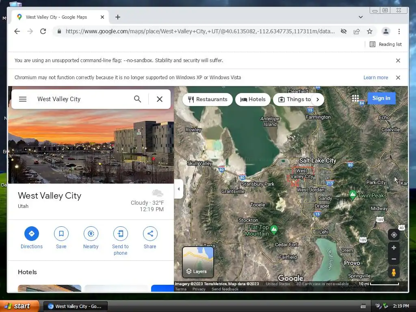Image resolution: width=416 pixels, height=312 pixels.
Task: Close the Google Maps tab
Action: (x=102, y=17)
